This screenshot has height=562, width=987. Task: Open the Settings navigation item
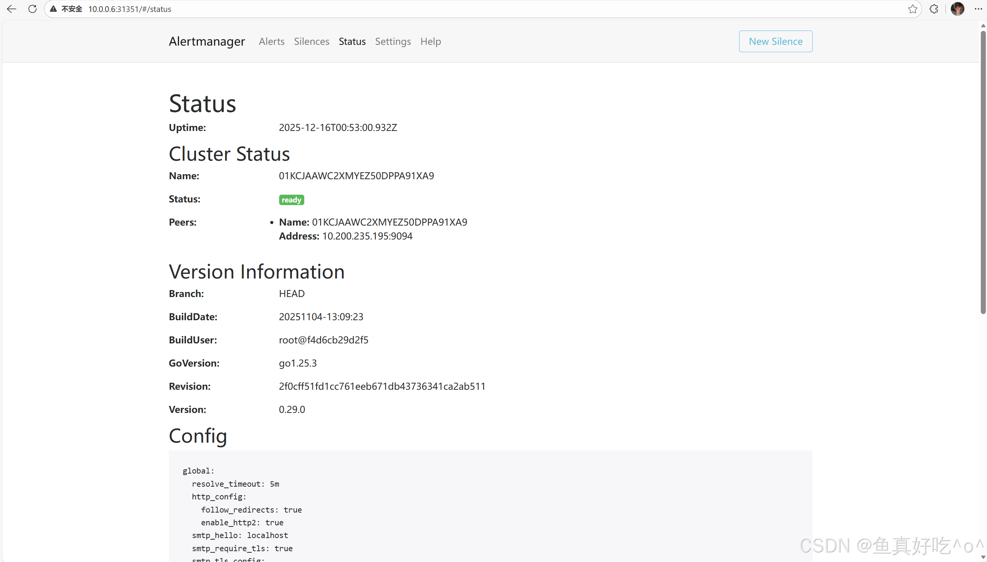point(393,41)
